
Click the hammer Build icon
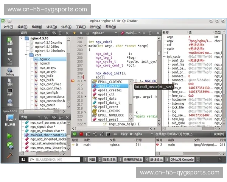(x=10, y=155)
